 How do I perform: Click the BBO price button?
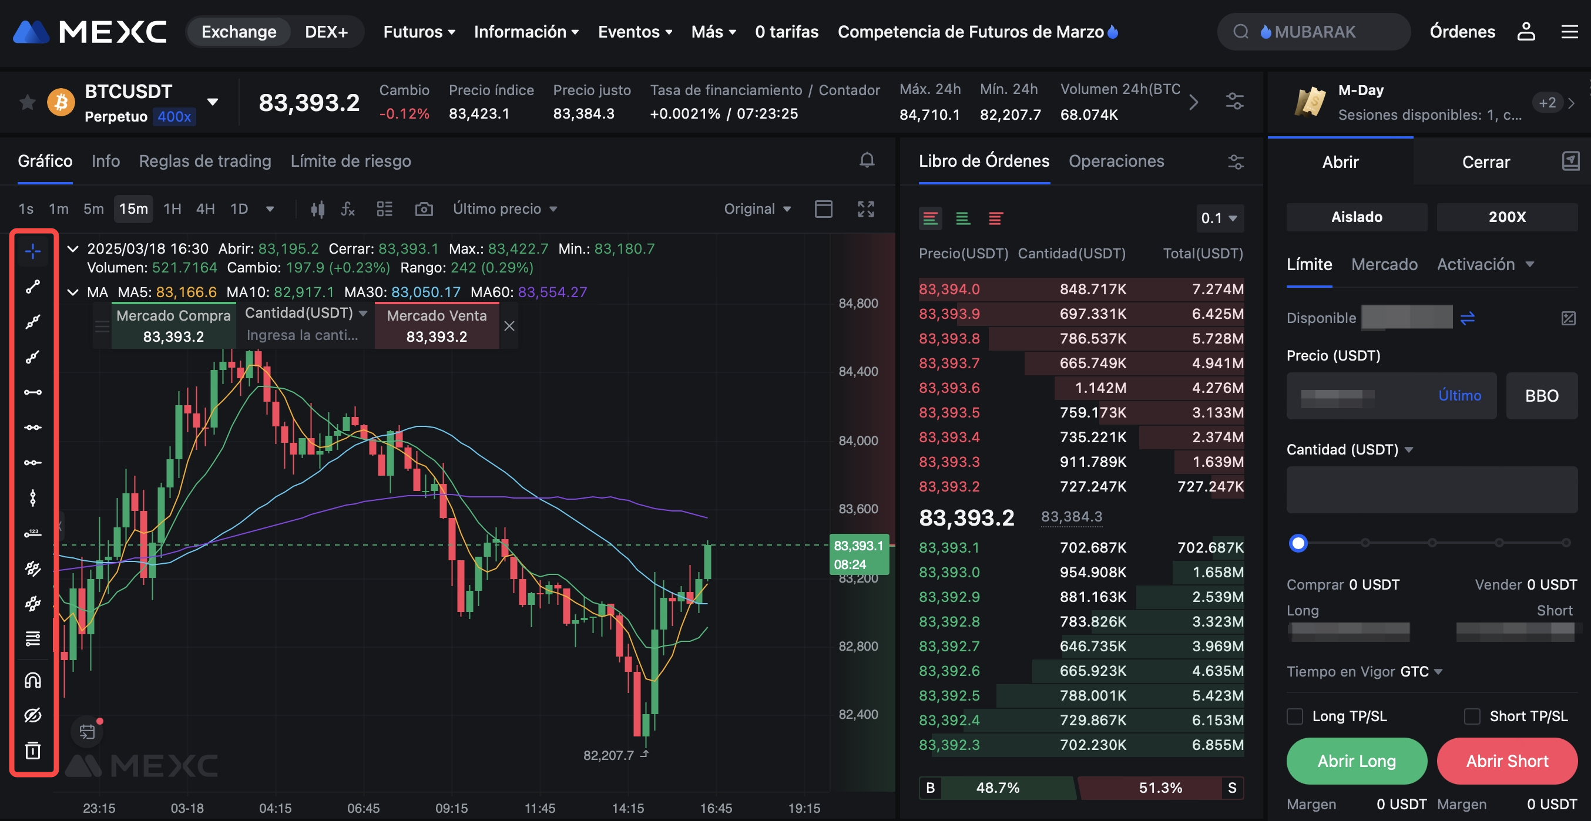click(1542, 396)
